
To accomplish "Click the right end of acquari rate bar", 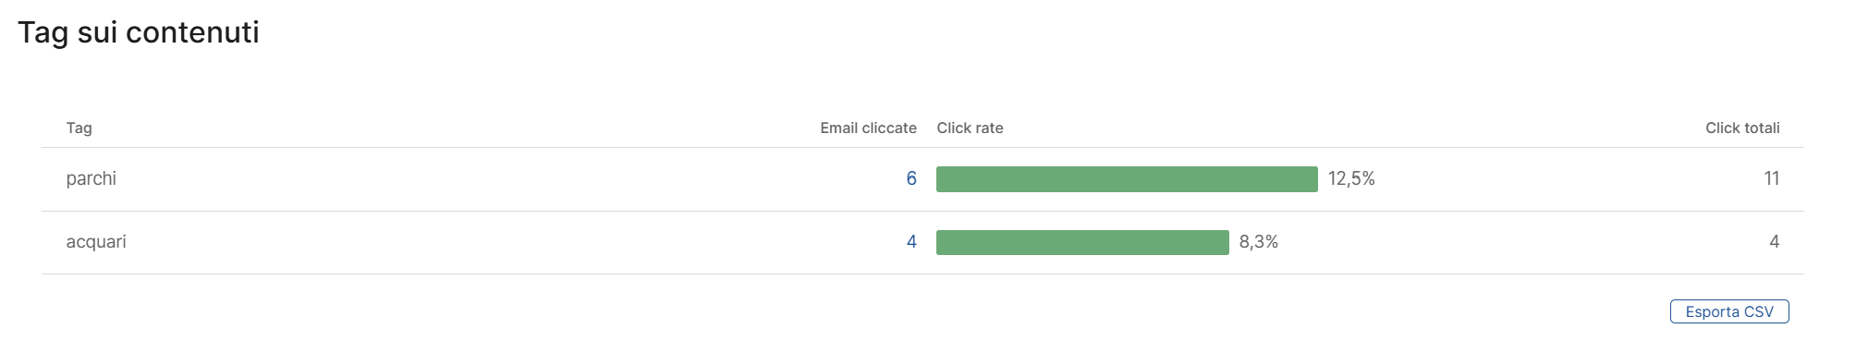I will pyautogui.click(x=1224, y=242).
